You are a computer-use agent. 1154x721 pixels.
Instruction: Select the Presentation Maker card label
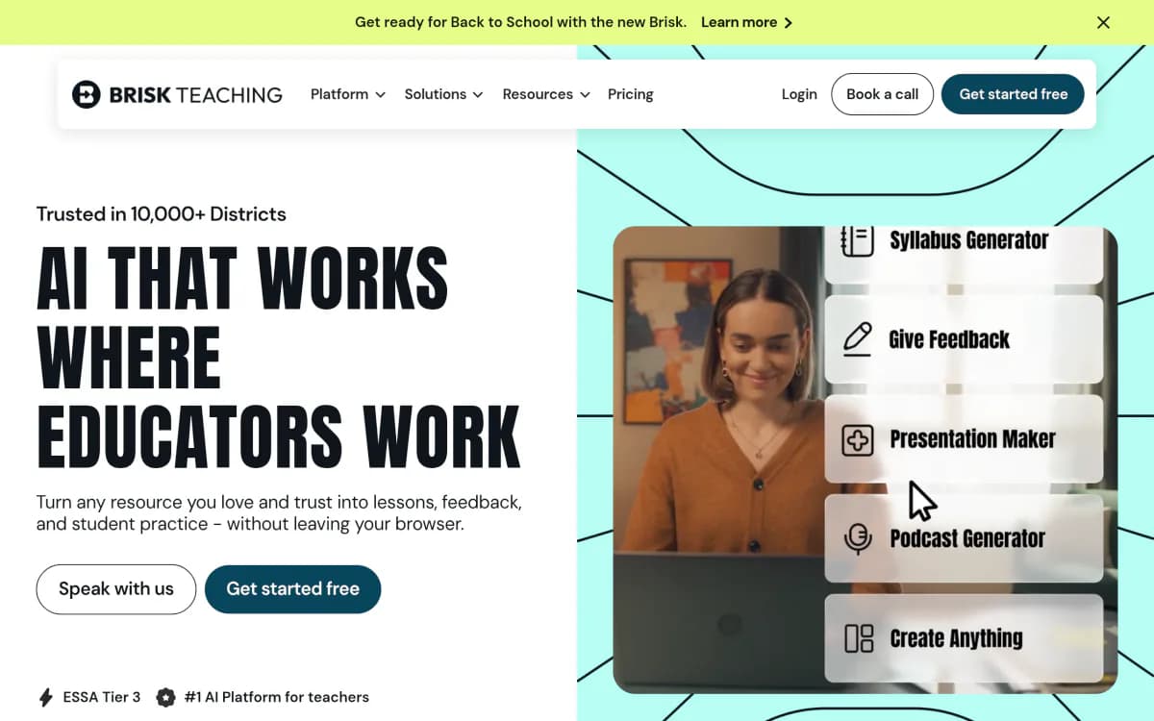972,439
